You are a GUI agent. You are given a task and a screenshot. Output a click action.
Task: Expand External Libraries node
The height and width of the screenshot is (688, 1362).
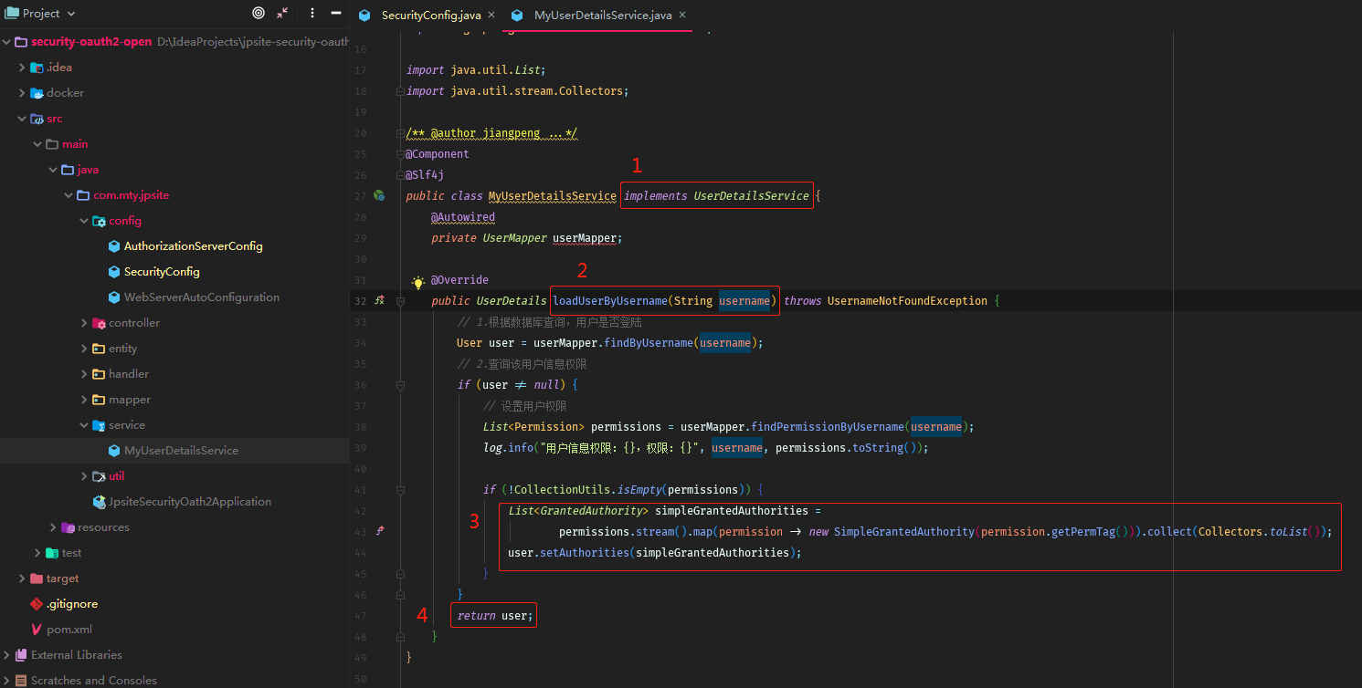coord(7,655)
